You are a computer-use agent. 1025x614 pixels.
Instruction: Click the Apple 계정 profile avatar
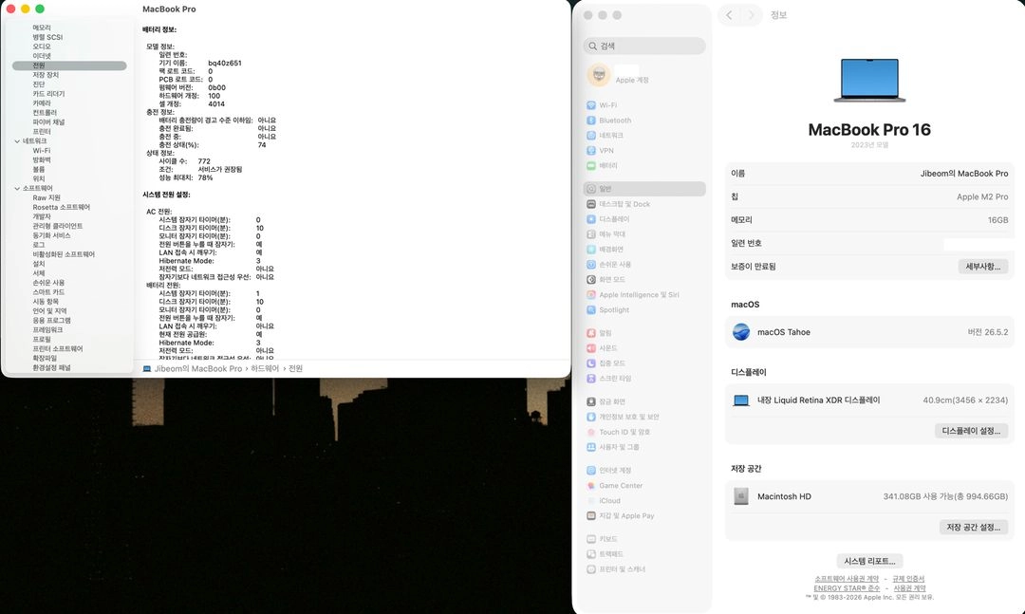(x=599, y=75)
